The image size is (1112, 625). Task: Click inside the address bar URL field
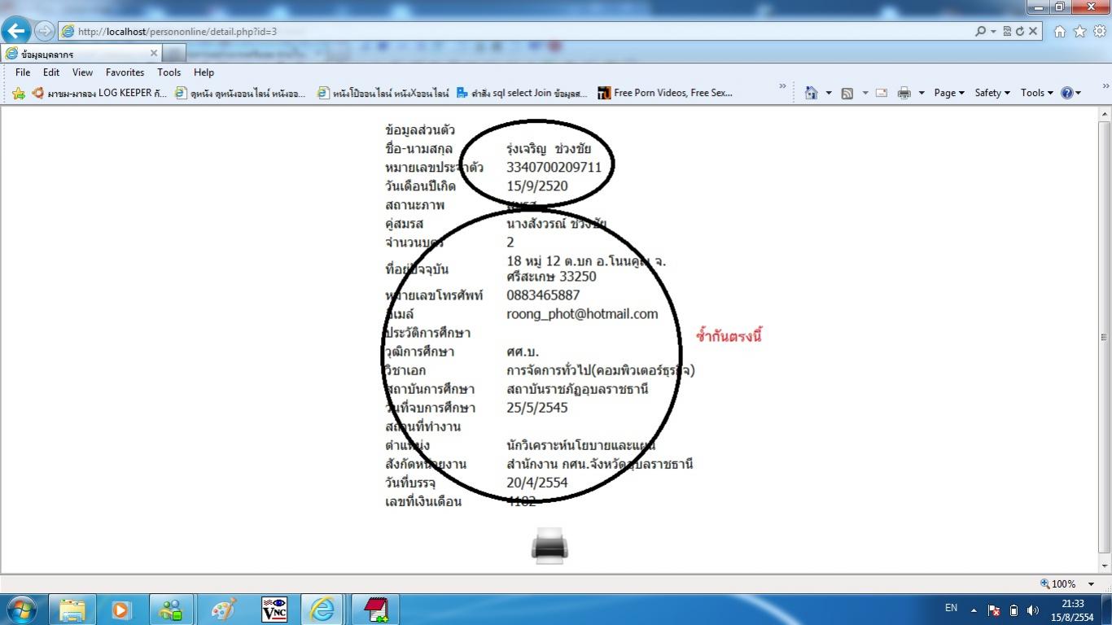[x=513, y=31]
